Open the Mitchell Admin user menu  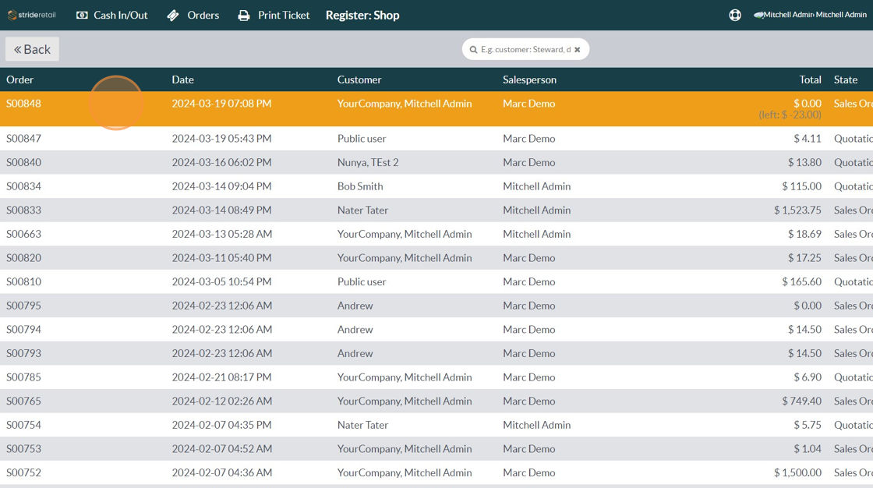(810, 15)
